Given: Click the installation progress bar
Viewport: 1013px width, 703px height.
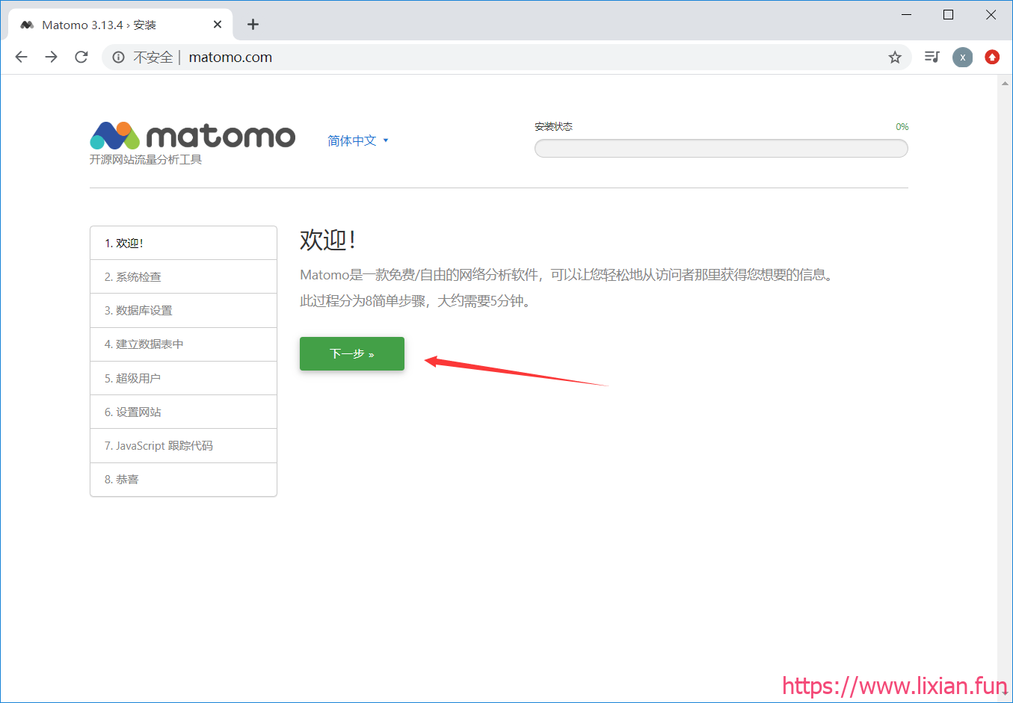Looking at the screenshot, I should (721, 149).
